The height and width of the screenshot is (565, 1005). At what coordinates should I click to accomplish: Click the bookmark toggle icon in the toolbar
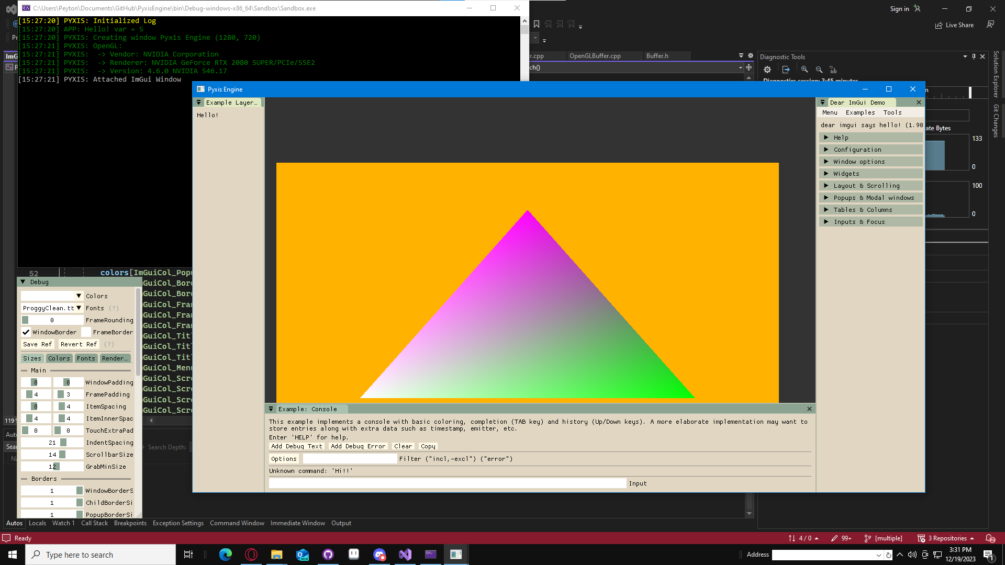point(537,24)
